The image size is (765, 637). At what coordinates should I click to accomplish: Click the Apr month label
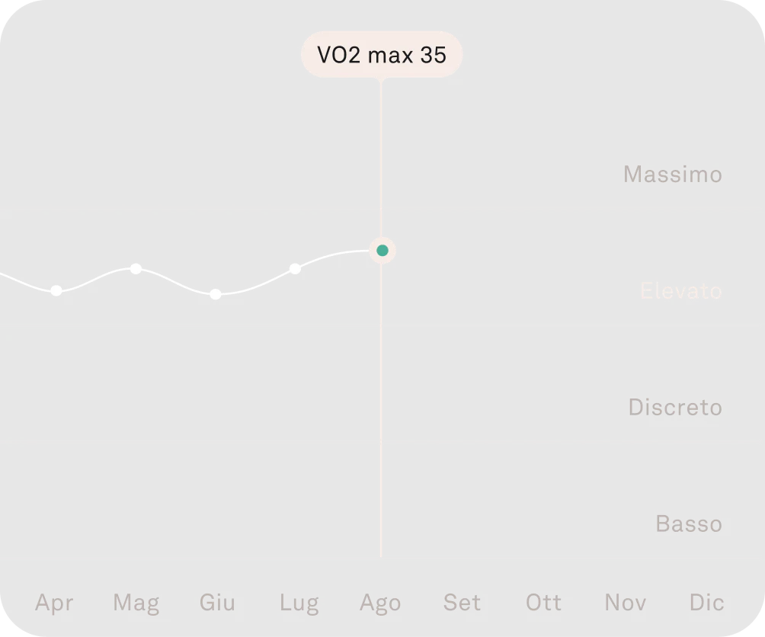tap(54, 603)
